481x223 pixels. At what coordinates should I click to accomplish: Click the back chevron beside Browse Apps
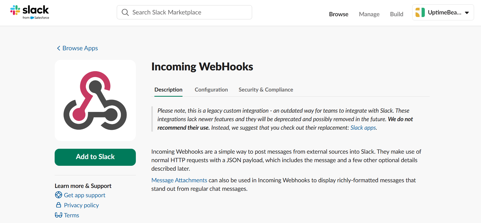pyautogui.click(x=58, y=48)
